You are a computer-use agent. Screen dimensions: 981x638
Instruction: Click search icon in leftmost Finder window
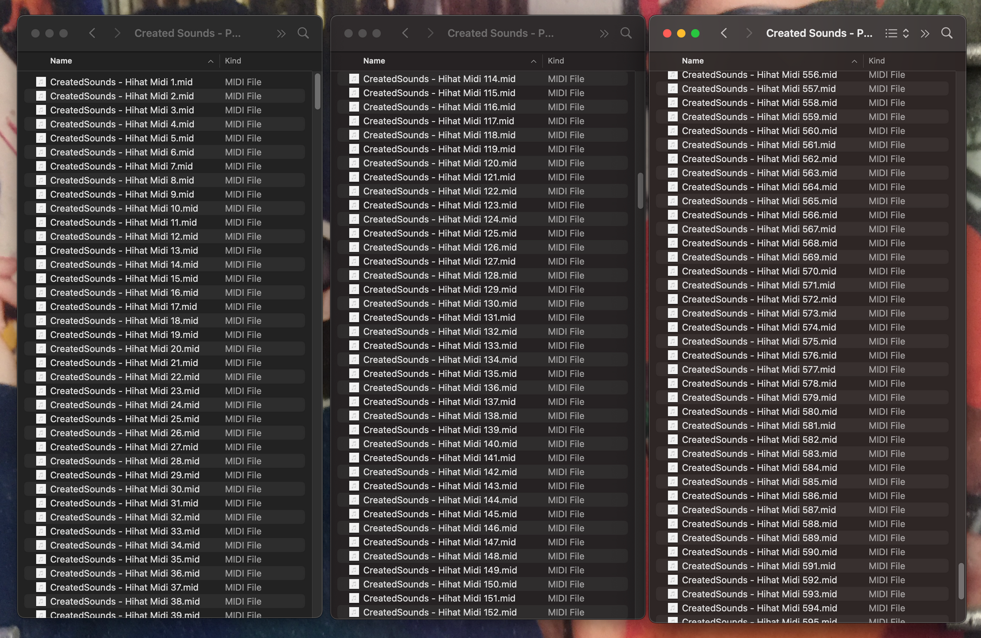pos(303,33)
